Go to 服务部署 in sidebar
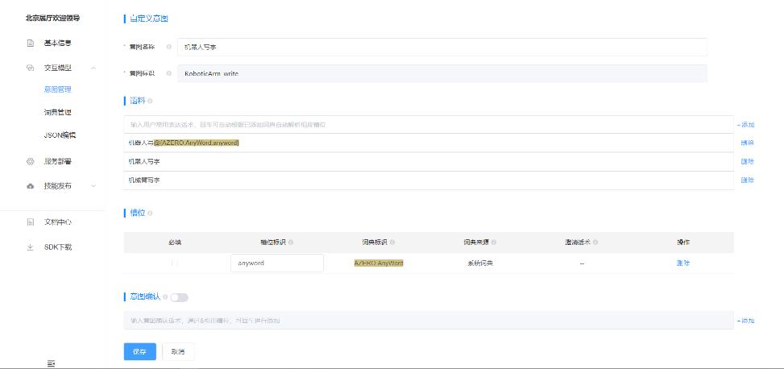784x369 pixels. tap(57, 161)
